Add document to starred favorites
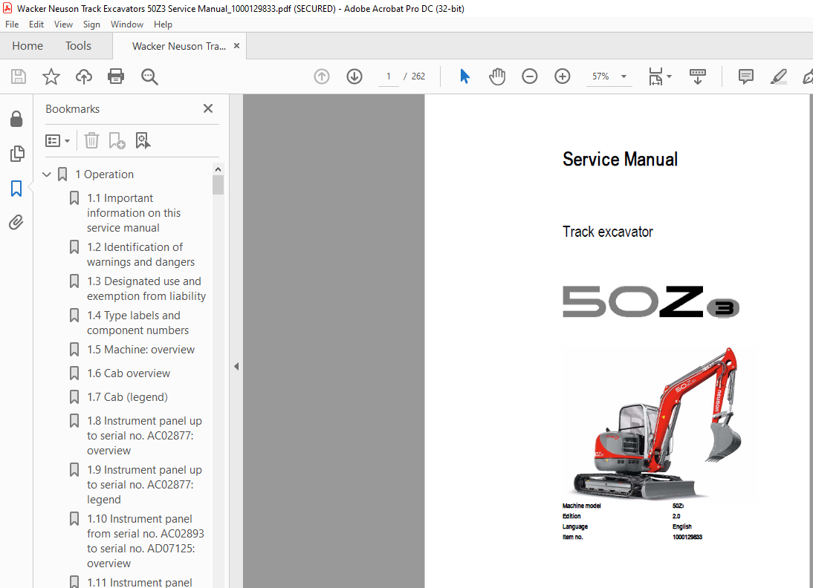Image resolution: width=813 pixels, height=588 pixels. [x=51, y=76]
